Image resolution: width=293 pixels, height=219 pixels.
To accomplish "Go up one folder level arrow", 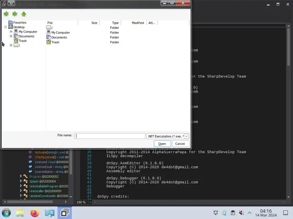I will tap(24, 14).
